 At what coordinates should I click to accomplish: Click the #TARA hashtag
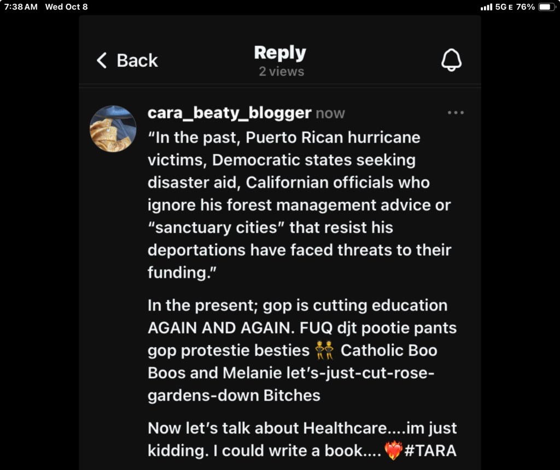click(431, 450)
